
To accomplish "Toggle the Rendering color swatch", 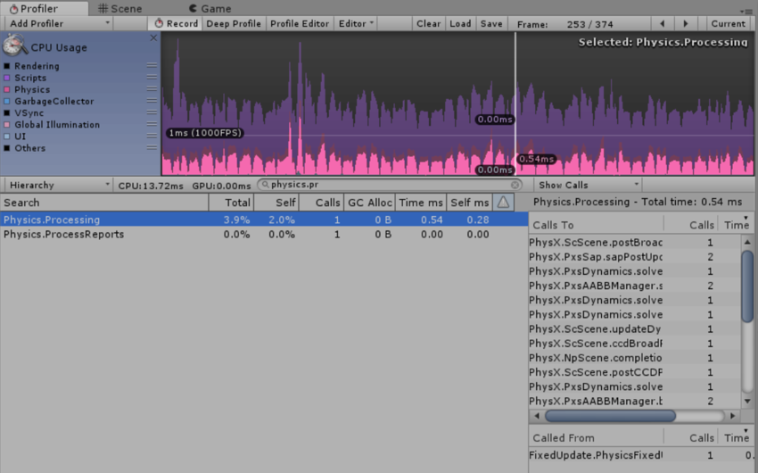I will point(7,66).
